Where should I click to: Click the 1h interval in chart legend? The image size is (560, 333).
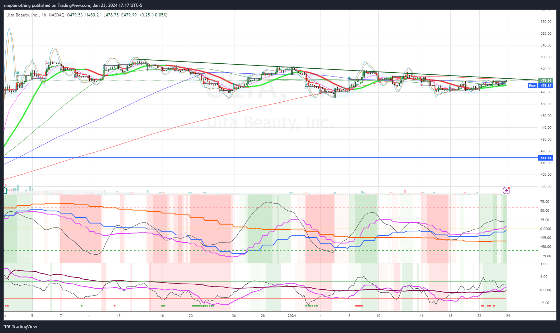click(x=44, y=15)
